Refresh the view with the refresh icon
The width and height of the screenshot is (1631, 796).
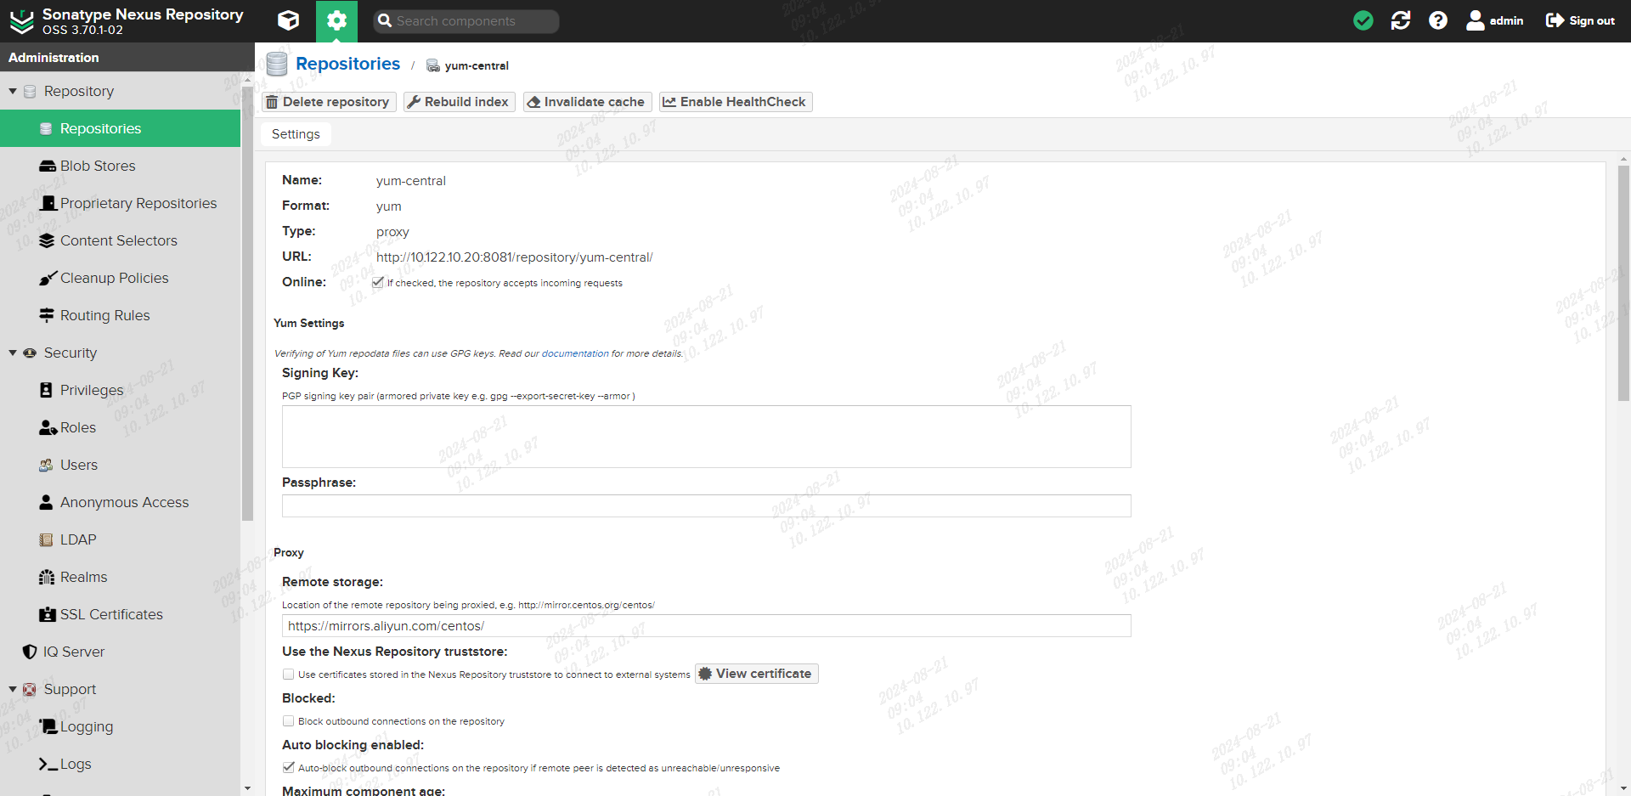[1401, 20]
